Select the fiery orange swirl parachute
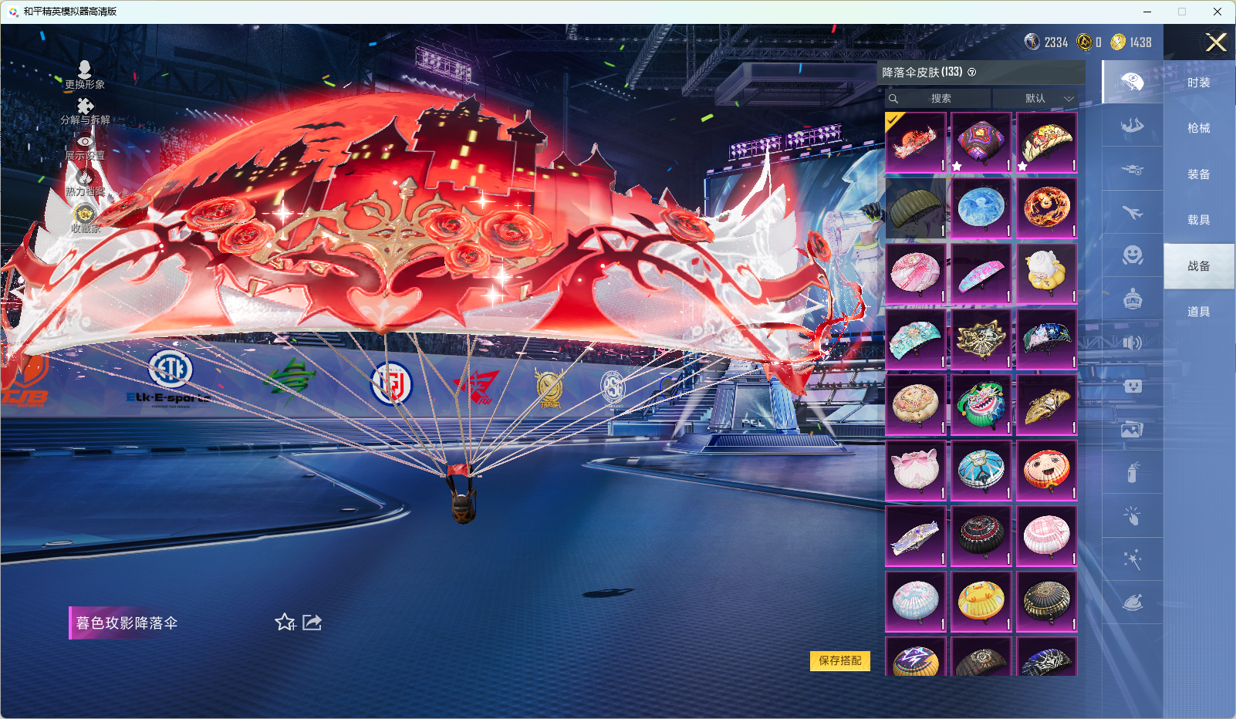Image resolution: width=1236 pixels, height=719 pixels. (x=1047, y=208)
